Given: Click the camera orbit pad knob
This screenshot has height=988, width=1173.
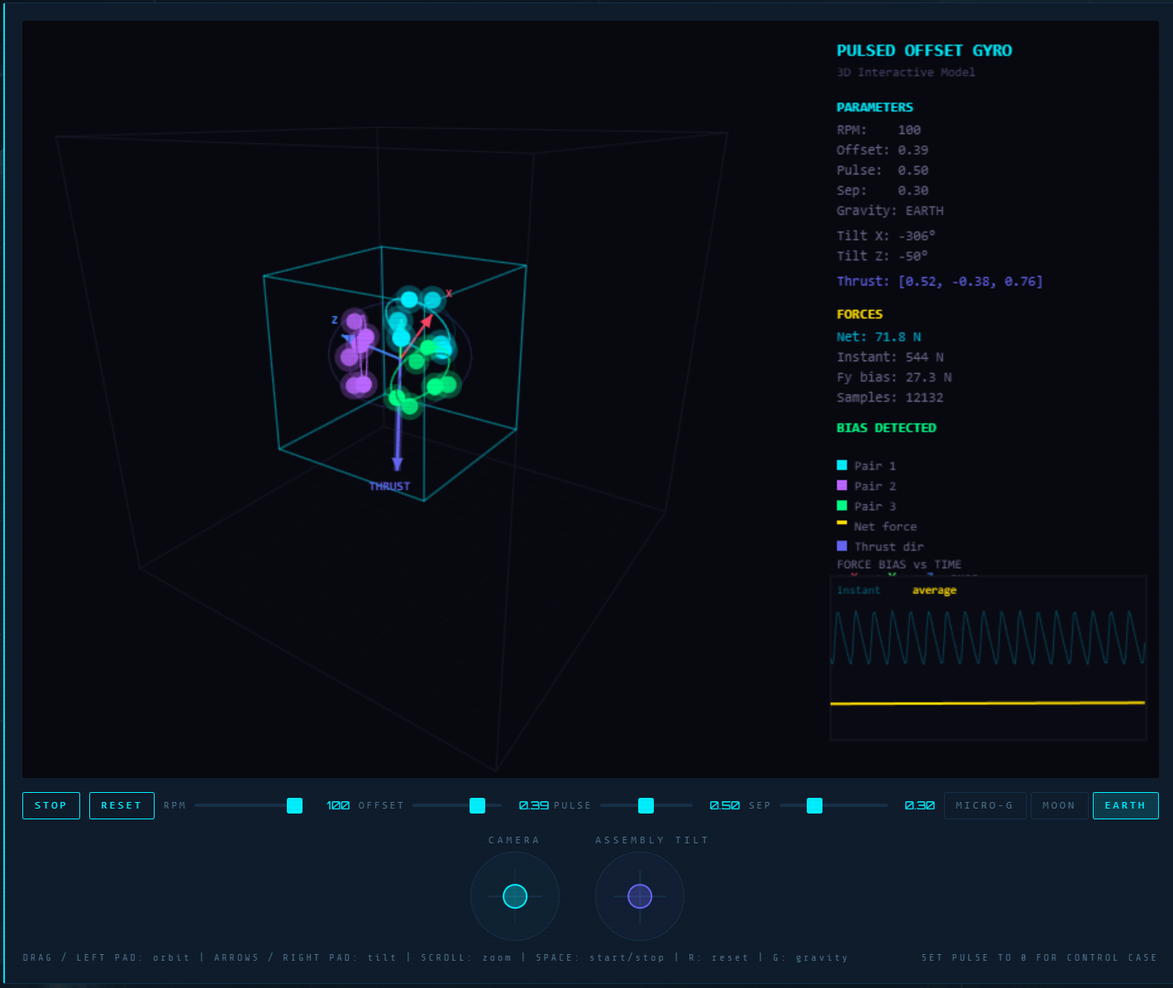Looking at the screenshot, I should [x=515, y=896].
